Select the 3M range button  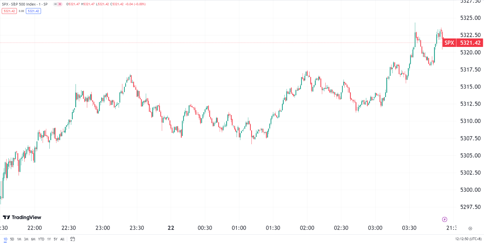(26, 239)
